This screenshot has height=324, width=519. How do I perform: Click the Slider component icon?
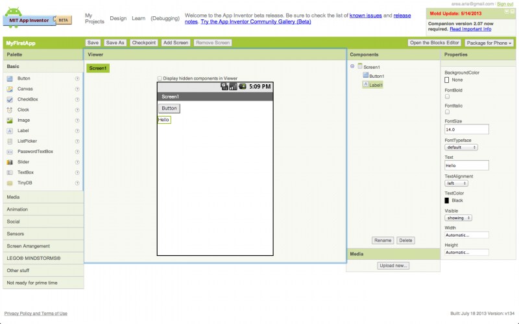coord(10,162)
